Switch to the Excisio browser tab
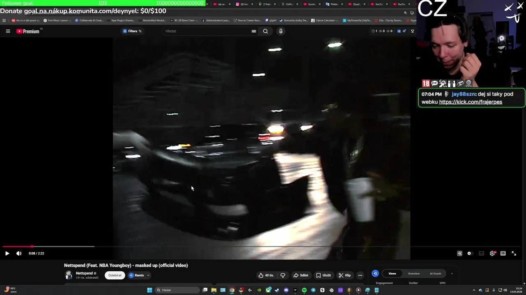The image size is (526, 295). point(311,4)
